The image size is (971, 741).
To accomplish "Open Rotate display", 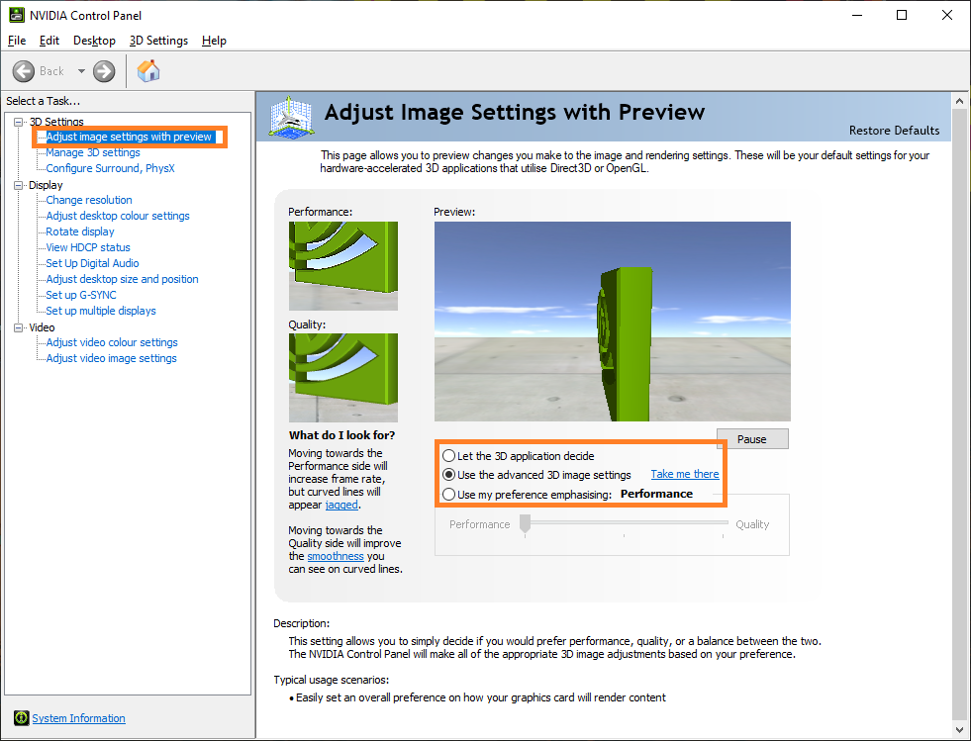I will [80, 232].
